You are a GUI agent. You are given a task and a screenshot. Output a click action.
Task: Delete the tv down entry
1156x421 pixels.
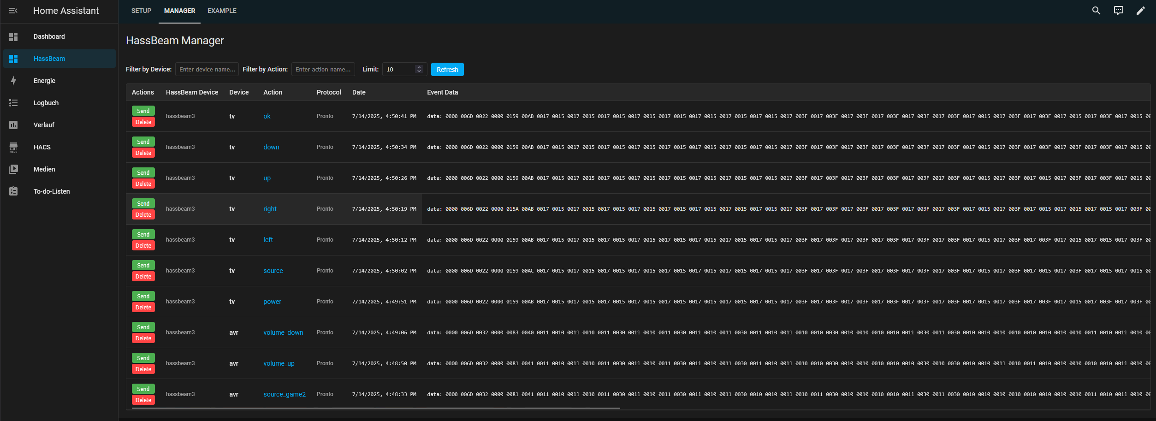(x=143, y=153)
